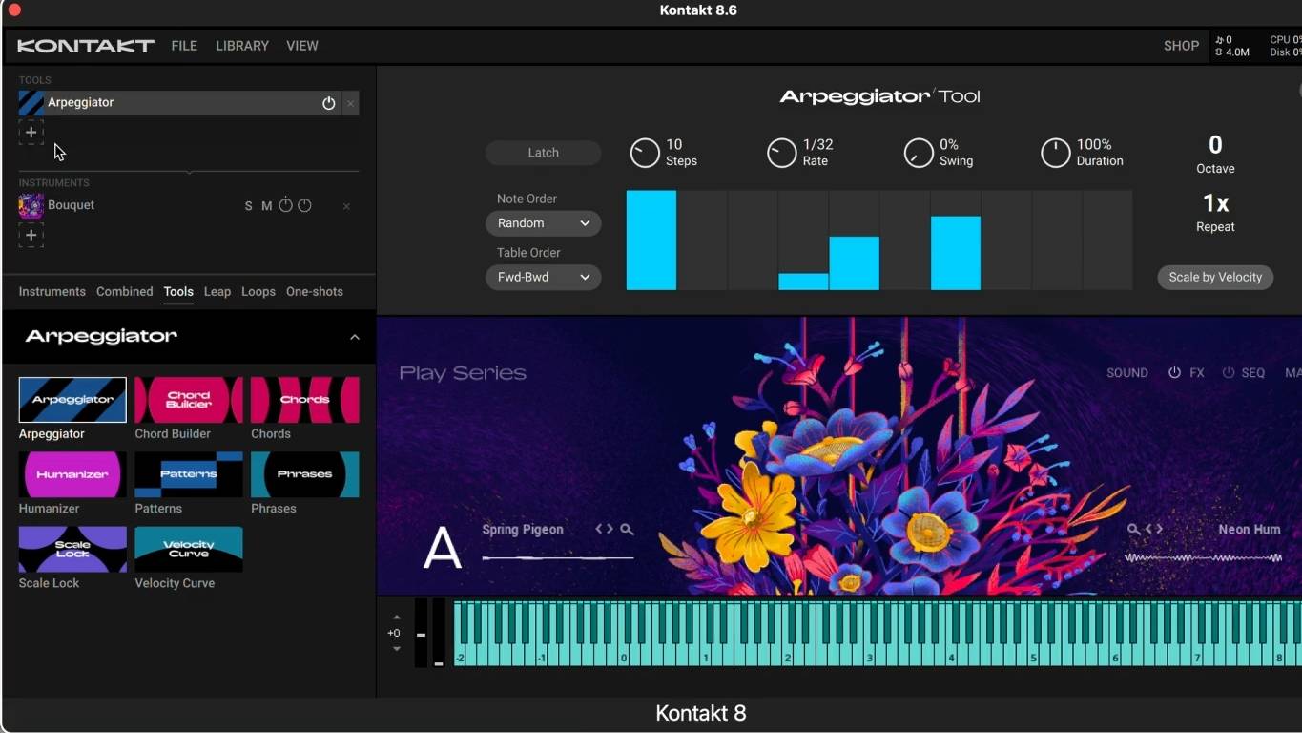
Task: Click the first round knob icon beside Bouquet's M button
Action: tap(285, 205)
